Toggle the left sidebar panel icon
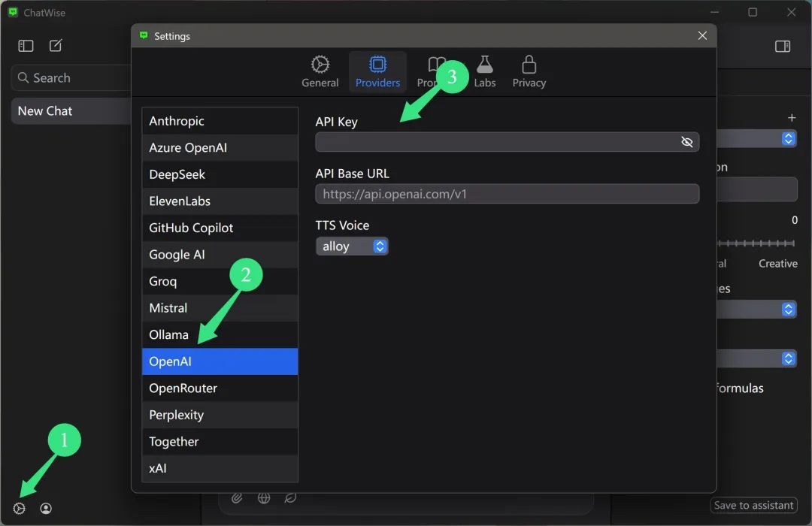 [26, 46]
